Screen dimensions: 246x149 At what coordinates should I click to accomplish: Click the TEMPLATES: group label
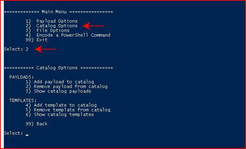click(x=23, y=100)
